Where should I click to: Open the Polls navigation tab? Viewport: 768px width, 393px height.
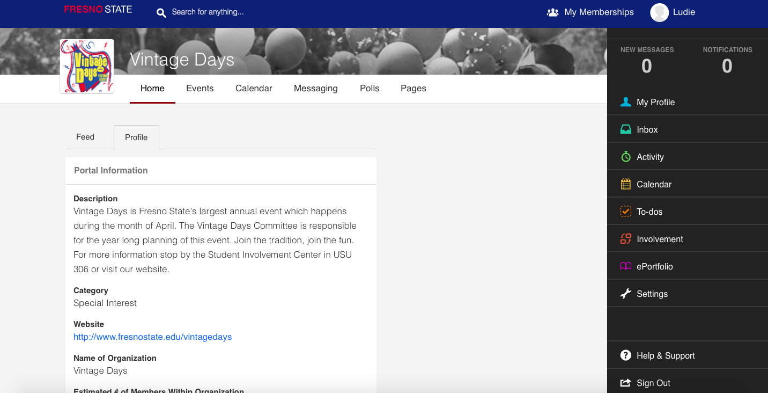tap(370, 89)
